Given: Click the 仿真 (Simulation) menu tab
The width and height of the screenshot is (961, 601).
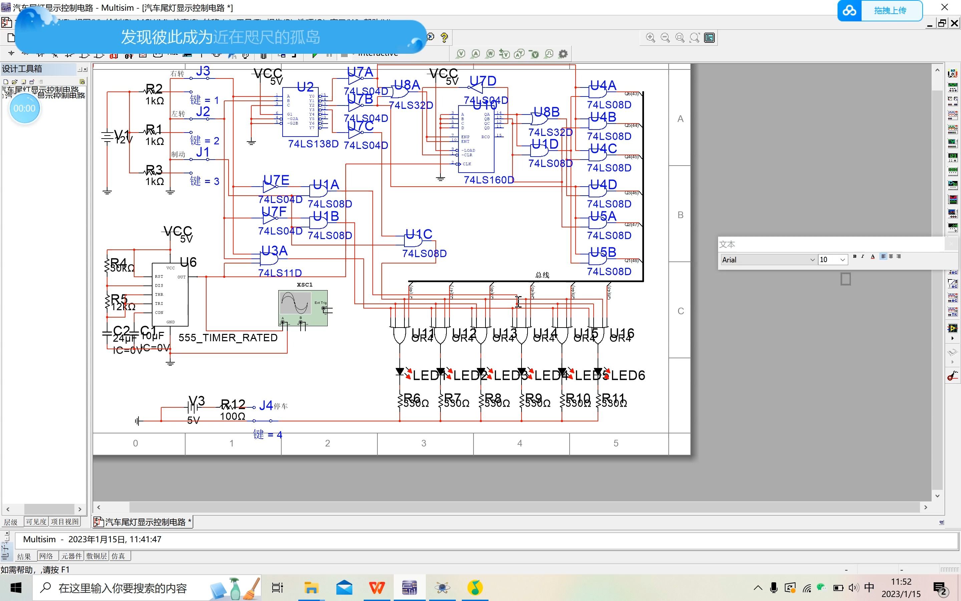Looking at the screenshot, I should point(119,557).
